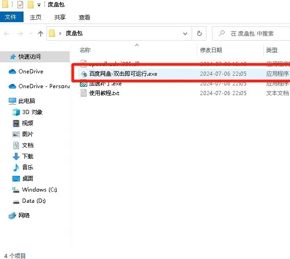This screenshot has width=290, height=259.
Task: Click 度盘包 in the address bar path
Action: (74, 33)
